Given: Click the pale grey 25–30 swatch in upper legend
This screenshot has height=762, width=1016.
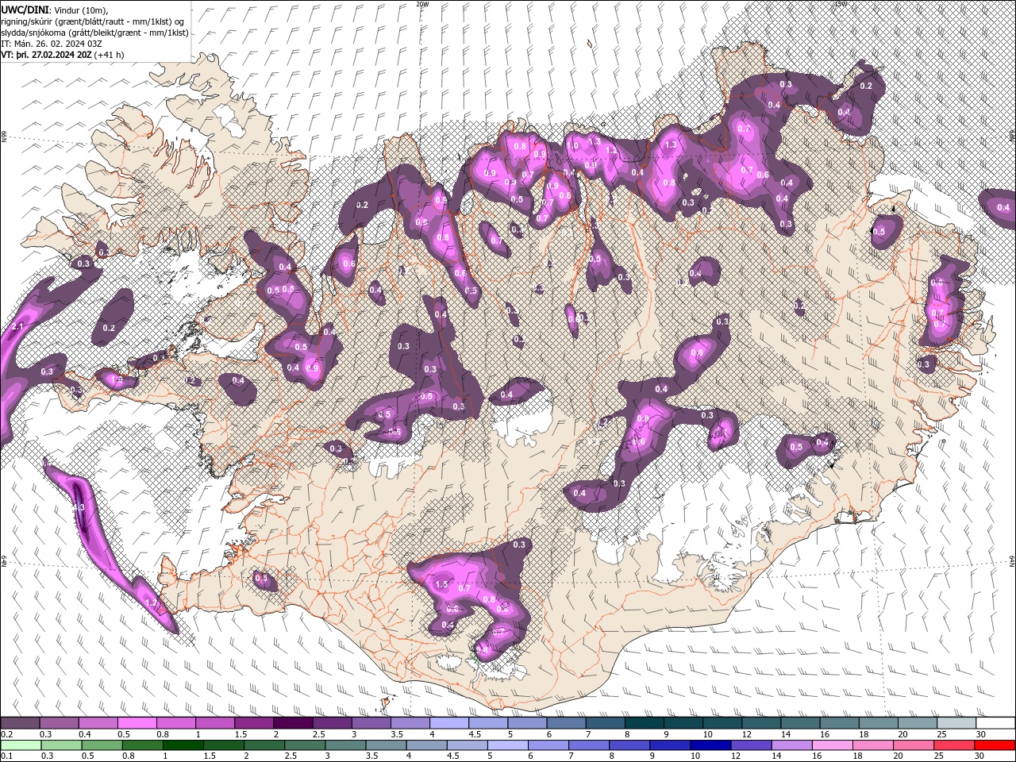Looking at the screenshot, I should pyautogui.click(x=957, y=723).
